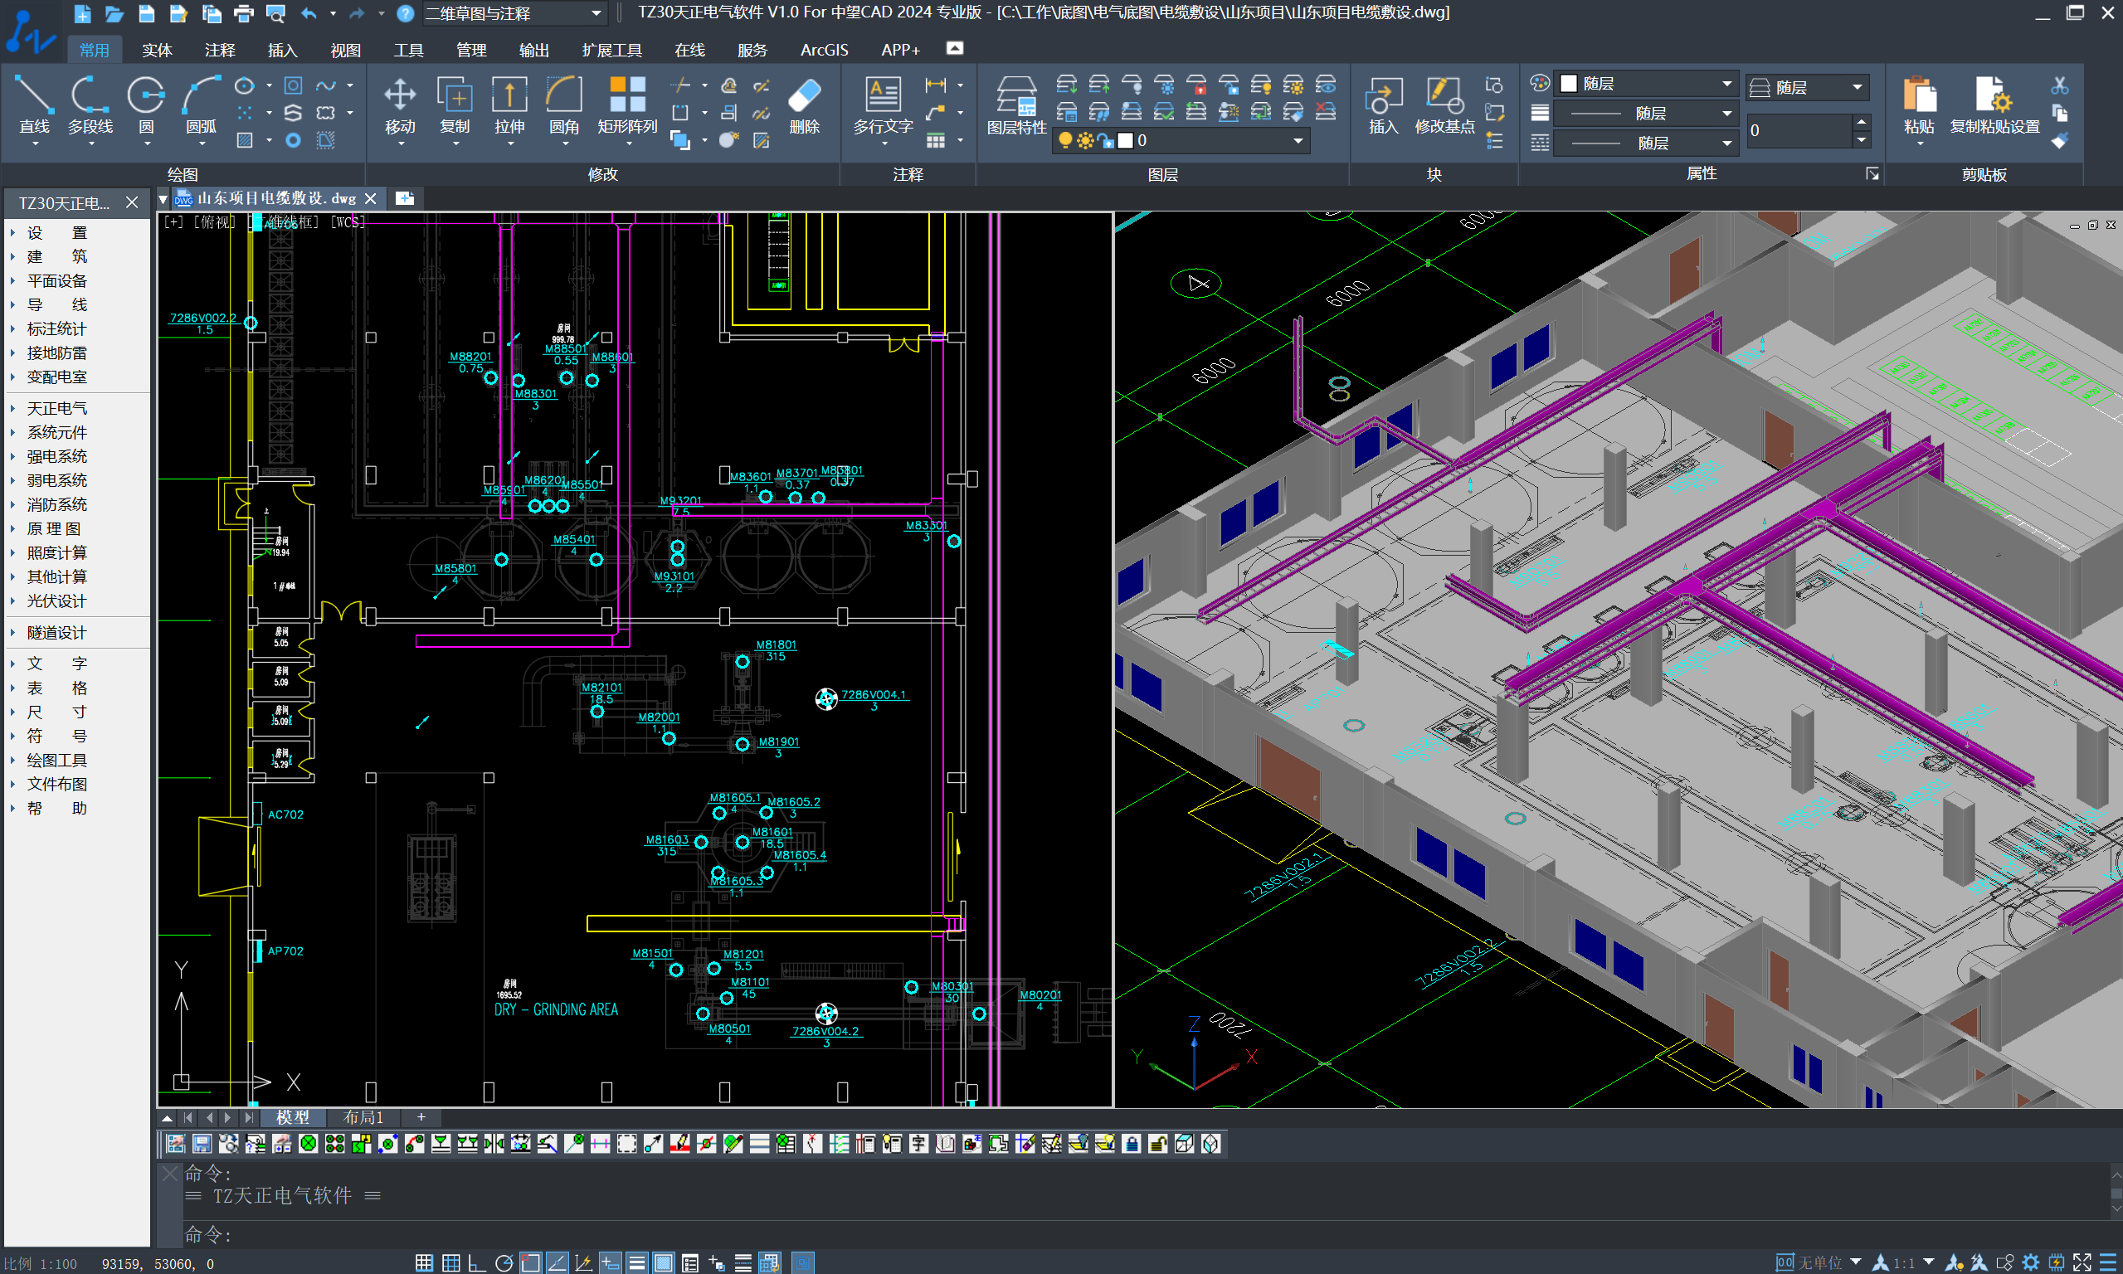Click the 插入 block insert icon
This screenshot has width=2123, height=1274.
(1383, 105)
